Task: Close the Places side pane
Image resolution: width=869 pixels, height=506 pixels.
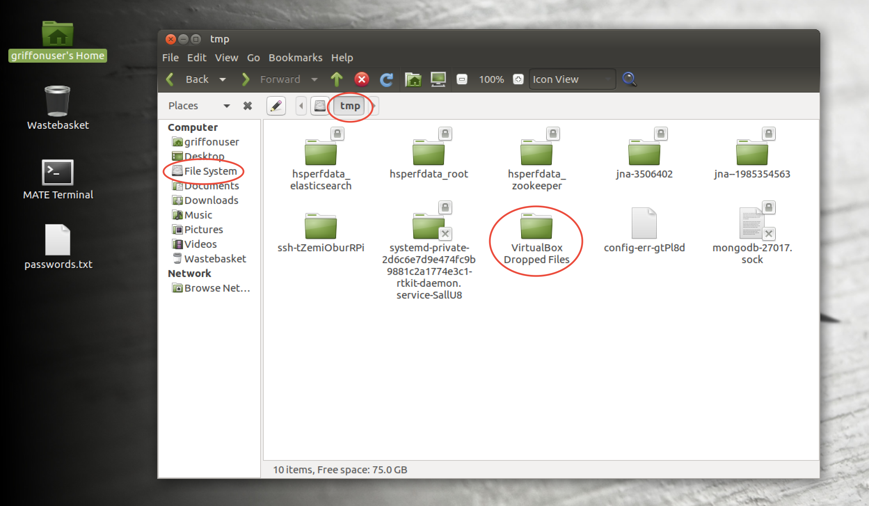Action: point(247,106)
